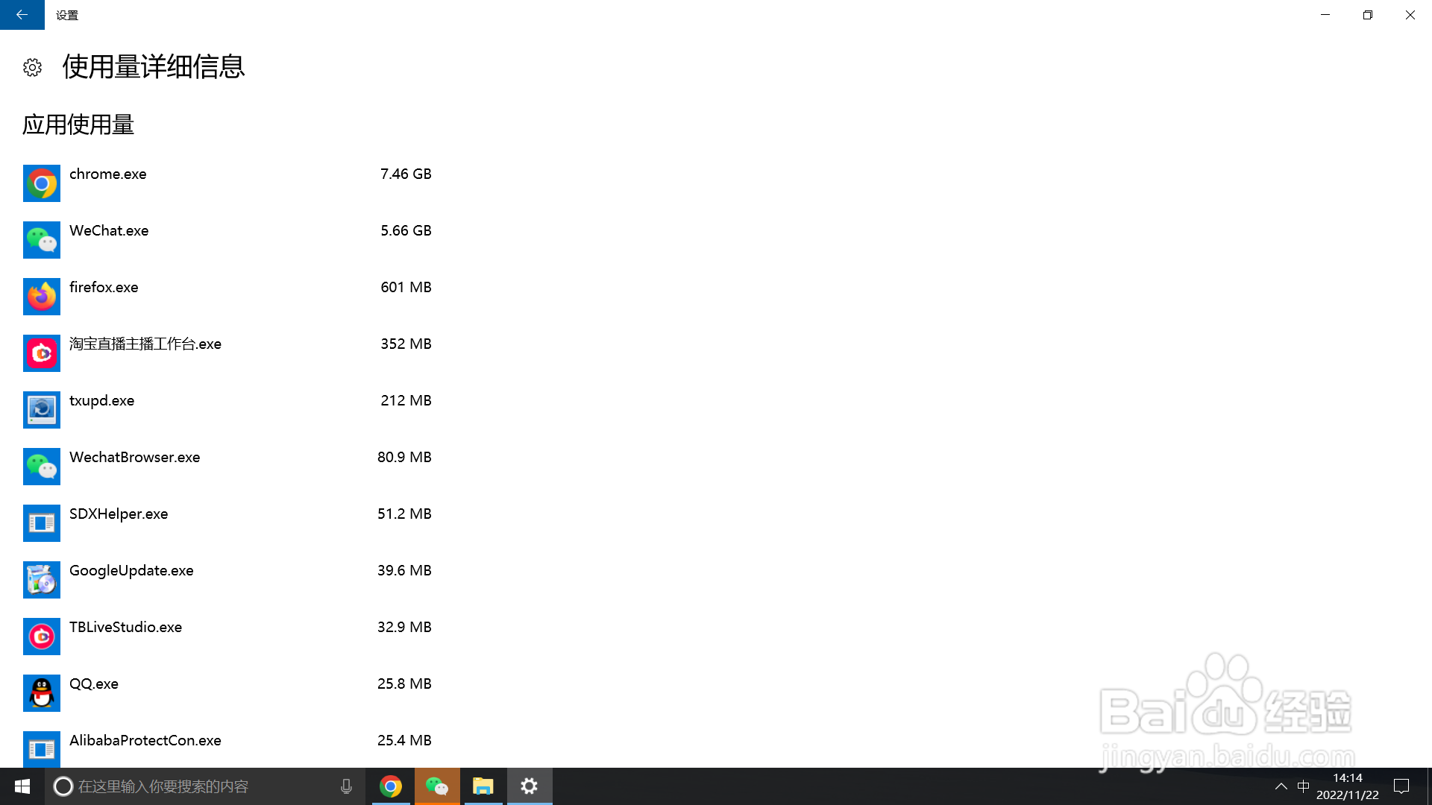The height and width of the screenshot is (805, 1432).
Task: Click the SDXHelper.exe app icon
Action: point(42,523)
